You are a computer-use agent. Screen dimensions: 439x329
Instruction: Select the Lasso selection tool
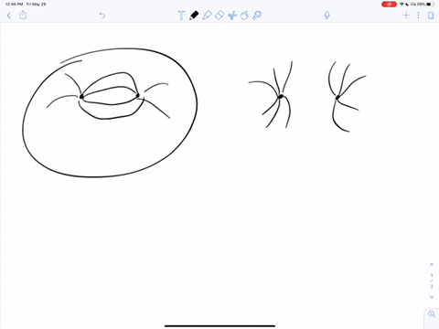(x=244, y=16)
